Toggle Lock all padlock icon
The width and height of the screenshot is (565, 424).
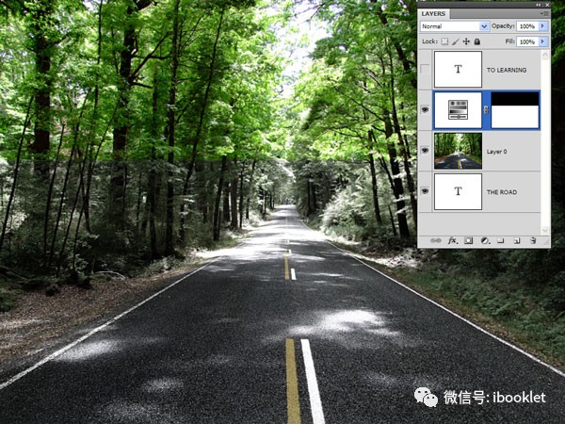(477, 41)
